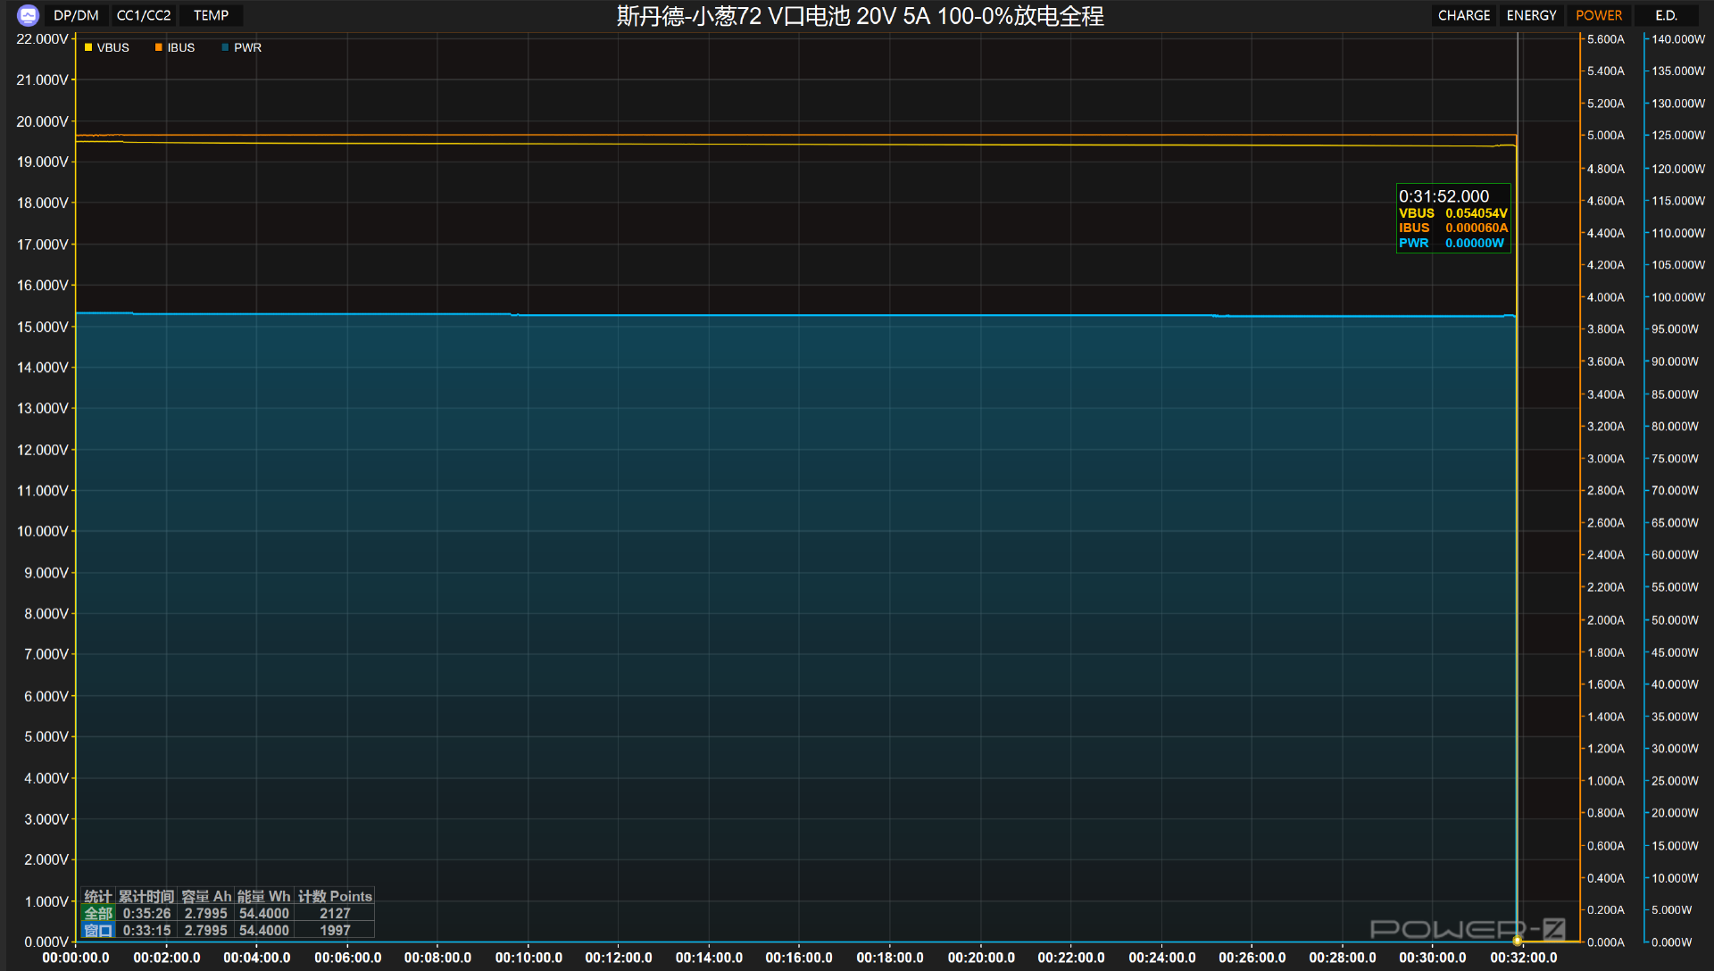The image size is (1714, 971).
Task: Select the TEMP tab
Action: tap(211, 15)
